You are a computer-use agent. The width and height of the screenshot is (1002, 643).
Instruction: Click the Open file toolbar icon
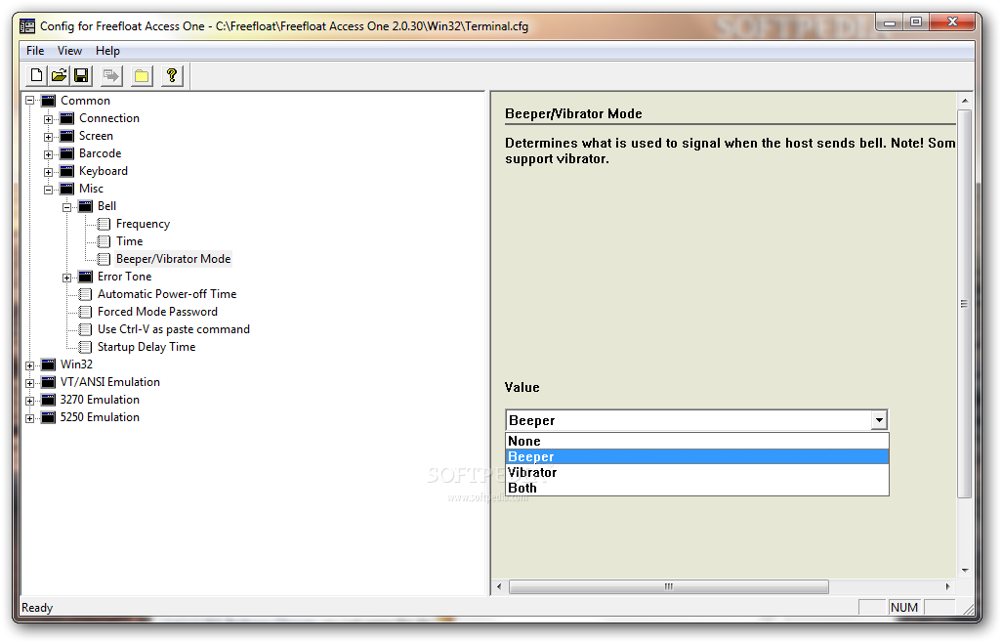tap(59, 76)
